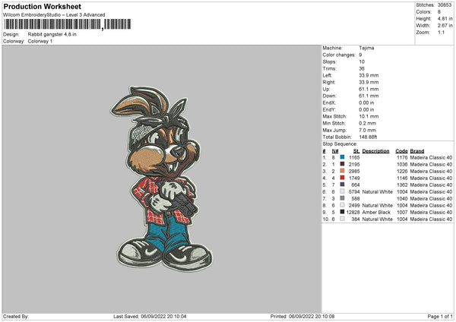This screenshot has height=322, width=456.
Task: Click the 'Stop Sequence:' heading
Action: coord(340,144)
